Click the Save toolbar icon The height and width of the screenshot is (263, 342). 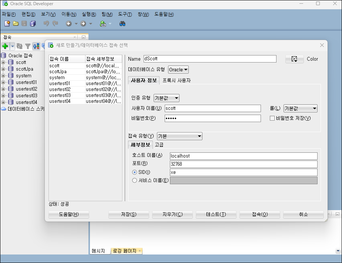point(24,24)
